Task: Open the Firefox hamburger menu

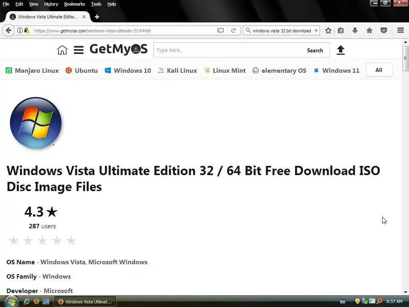Action: tap(401, 30)
